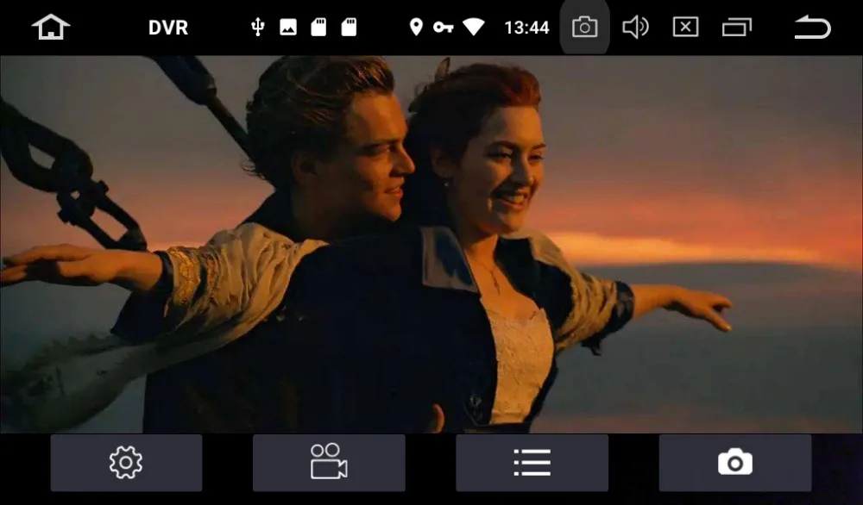863x505 pixels.
Task: Tap the X close icon in status bar
Action: 684,27
